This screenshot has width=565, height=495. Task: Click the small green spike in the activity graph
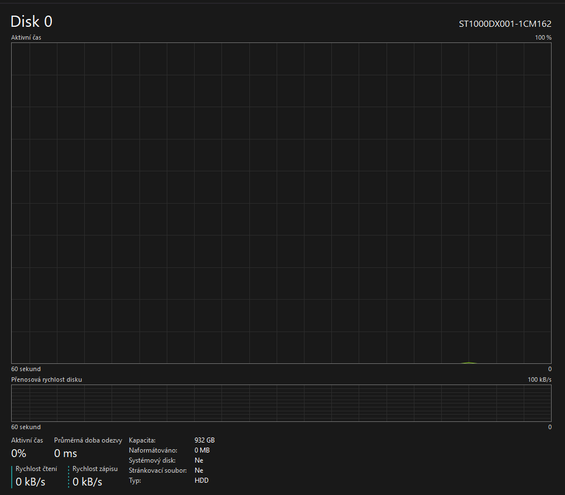(x=469, y=363)
